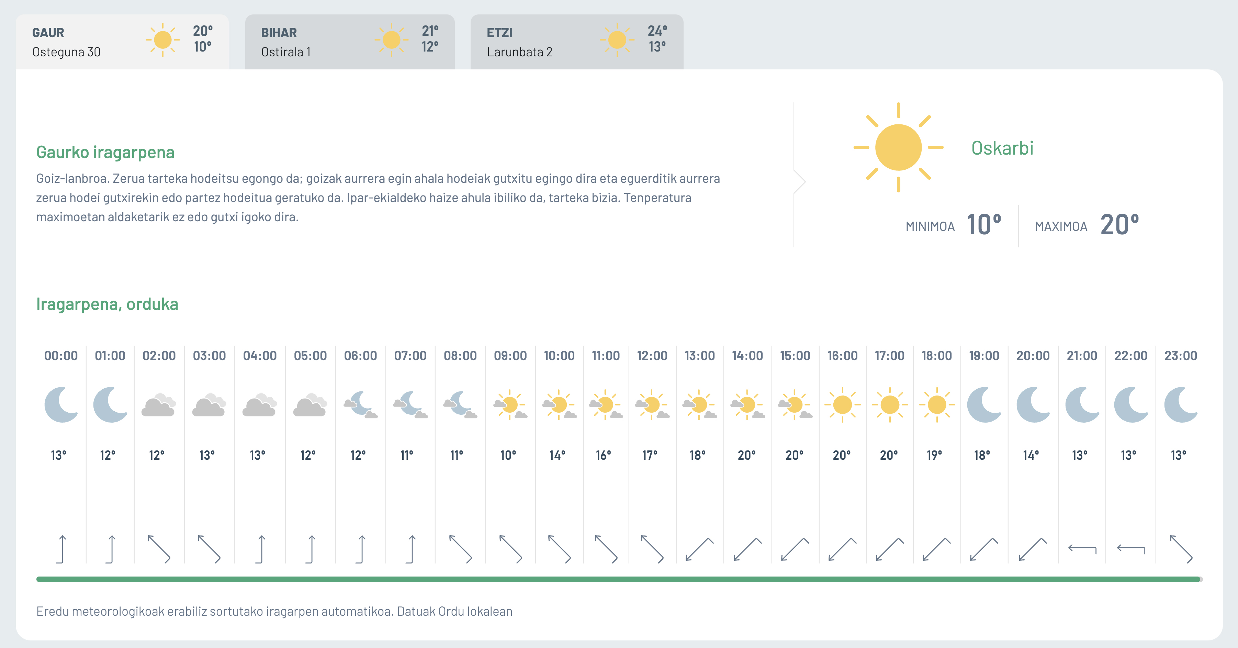Click the cloudy-moon icon at 08:00
The width and height of the screenshot is (1238, 648).
(460, 405)
